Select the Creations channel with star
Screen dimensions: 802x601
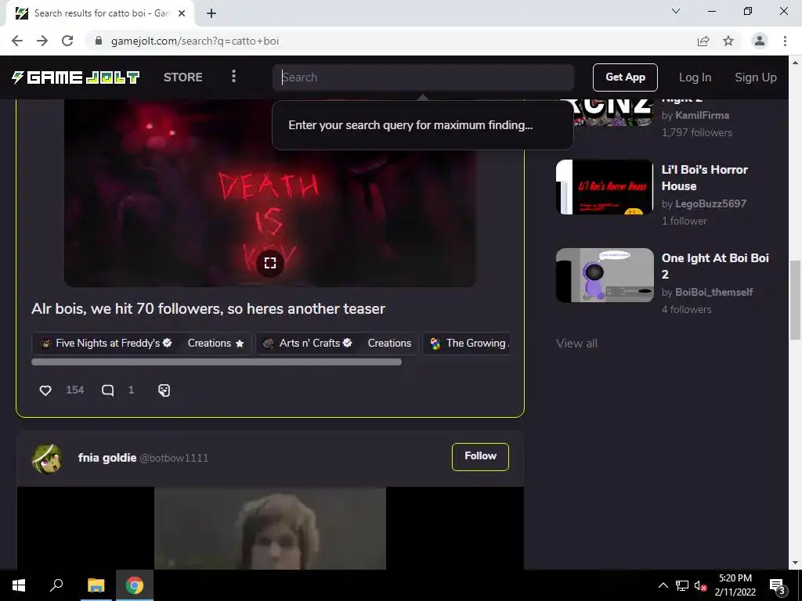coord(215,344)
